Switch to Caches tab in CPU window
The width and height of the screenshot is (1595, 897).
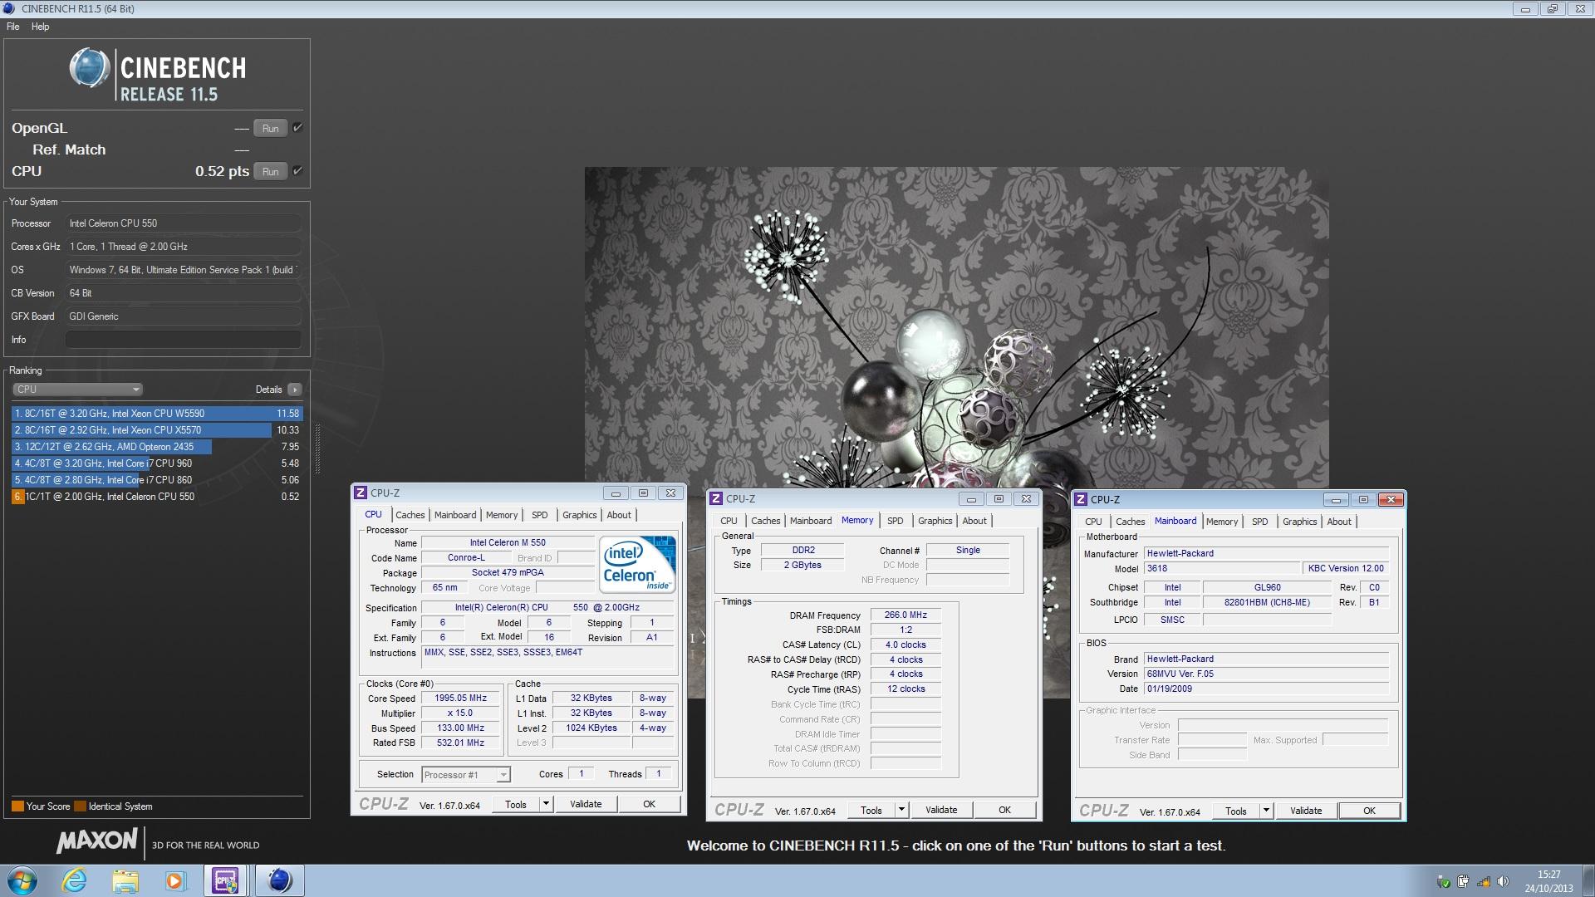click(x=410, y=515)
